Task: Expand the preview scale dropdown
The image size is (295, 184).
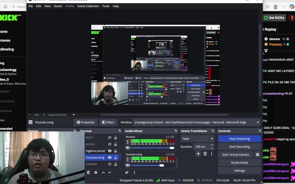Action: coord(73,115)
